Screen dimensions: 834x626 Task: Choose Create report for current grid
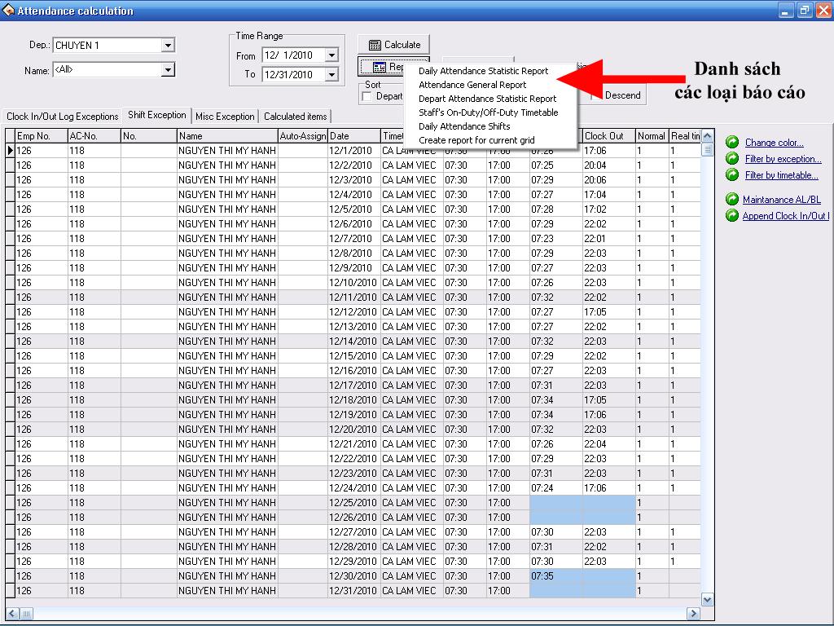[476, 140]
